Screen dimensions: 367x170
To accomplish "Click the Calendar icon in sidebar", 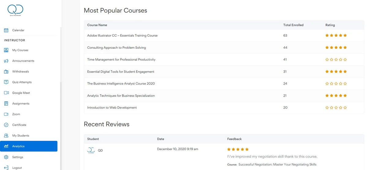I will (x=6, y=30).
